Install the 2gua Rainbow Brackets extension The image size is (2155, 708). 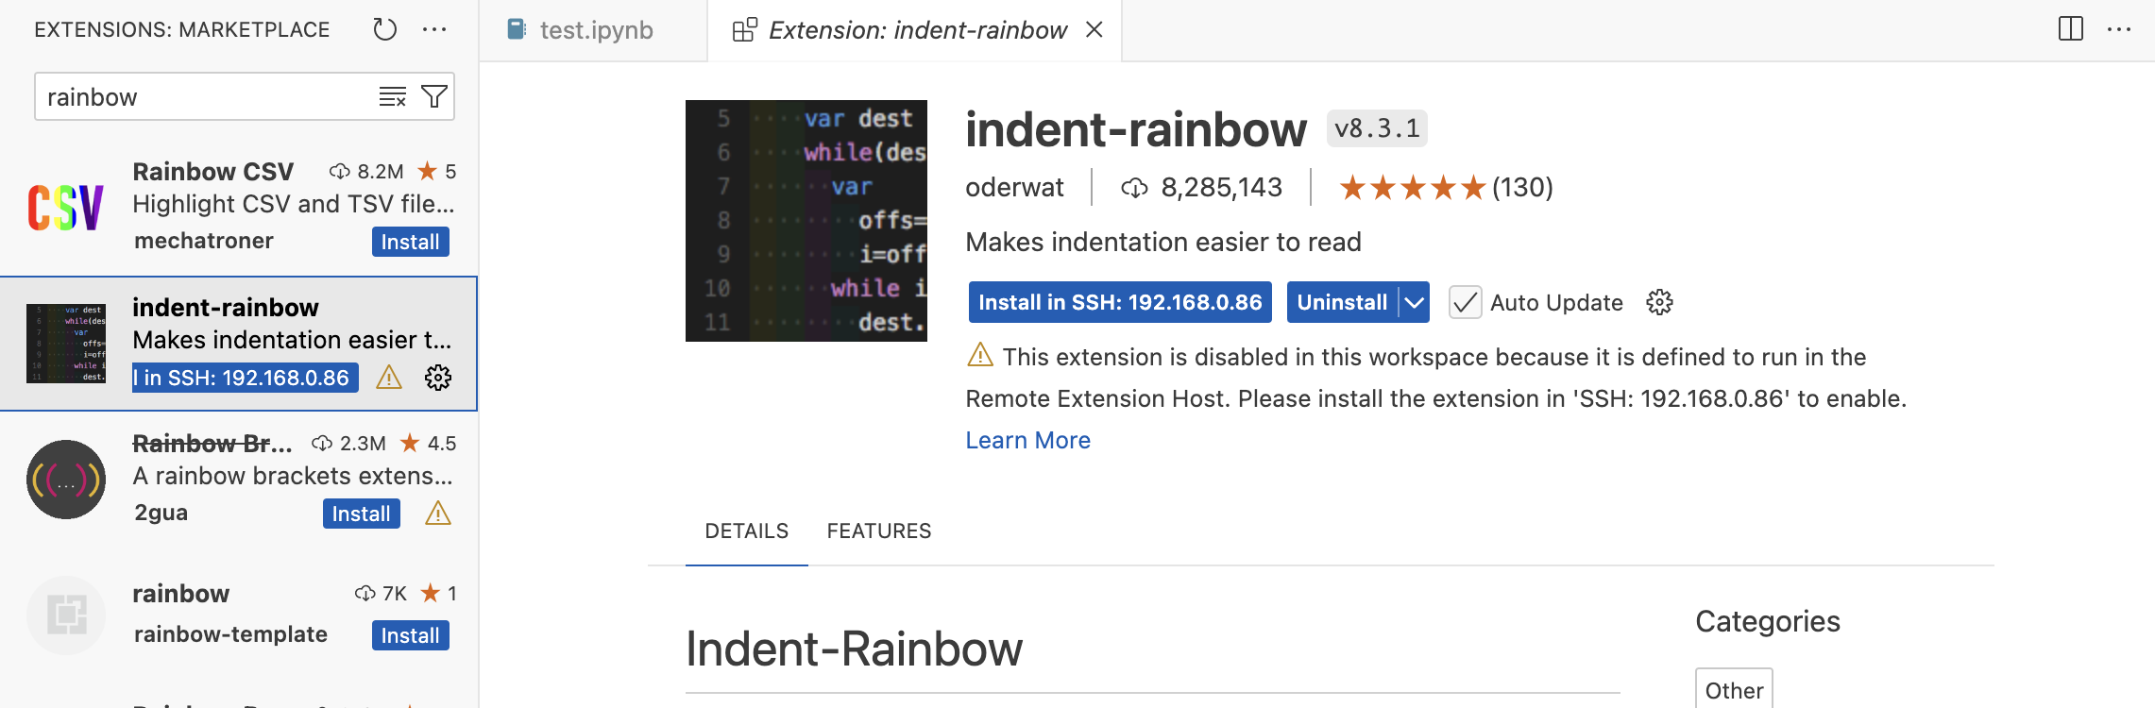tap(361, 514)
